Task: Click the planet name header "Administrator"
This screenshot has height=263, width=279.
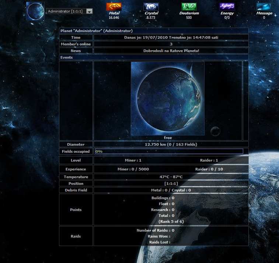Action: click(x=96, y=31)
